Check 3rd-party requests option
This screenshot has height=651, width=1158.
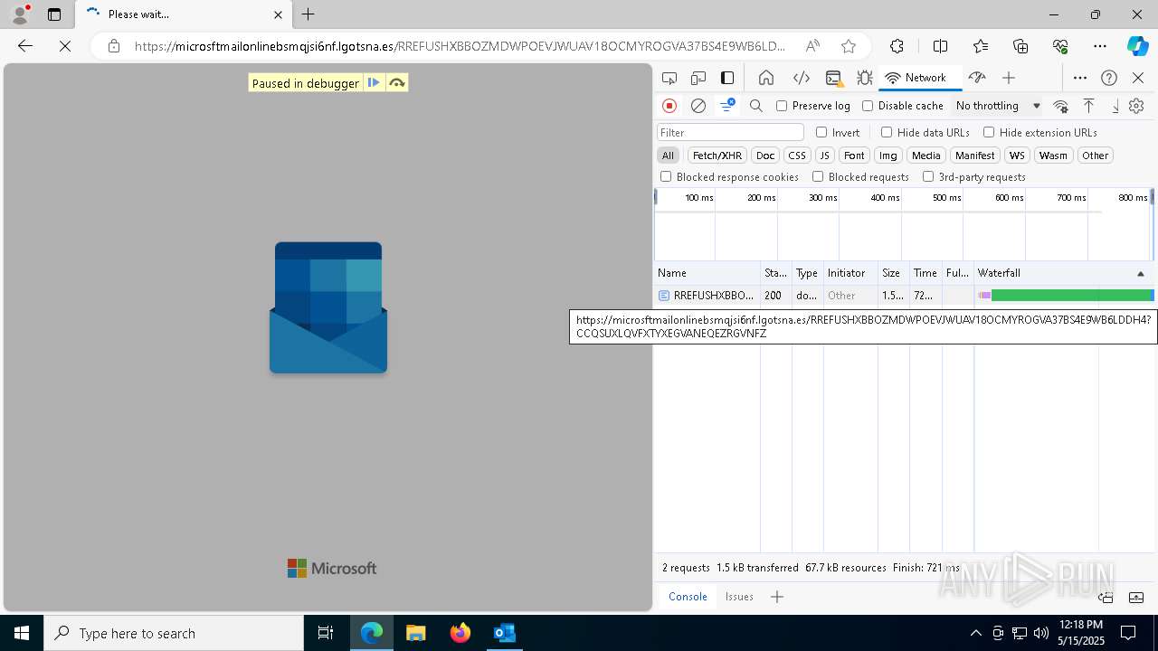928,177
